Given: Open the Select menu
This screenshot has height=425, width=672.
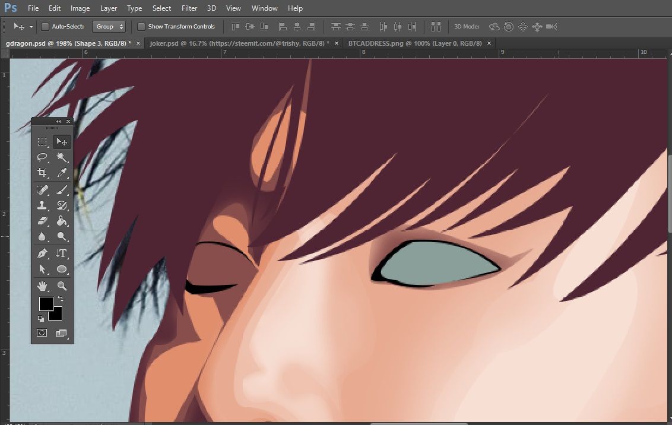Looking at the screenshot, I should pyautogui.click(x=161, y=8).
